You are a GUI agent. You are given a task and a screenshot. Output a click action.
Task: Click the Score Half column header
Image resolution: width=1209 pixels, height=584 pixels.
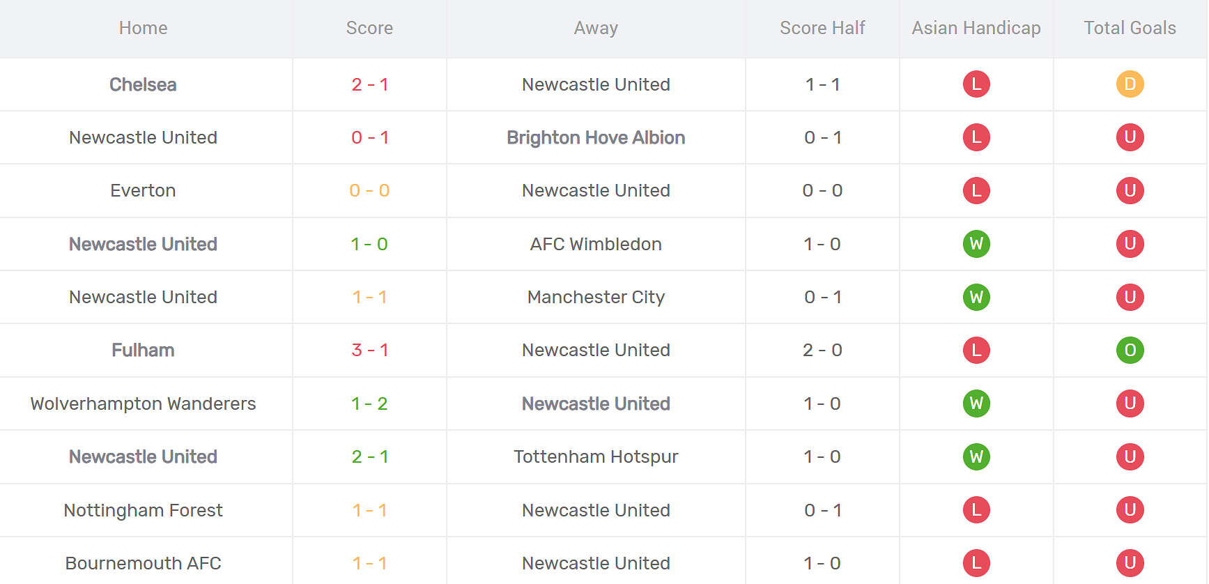822,28
